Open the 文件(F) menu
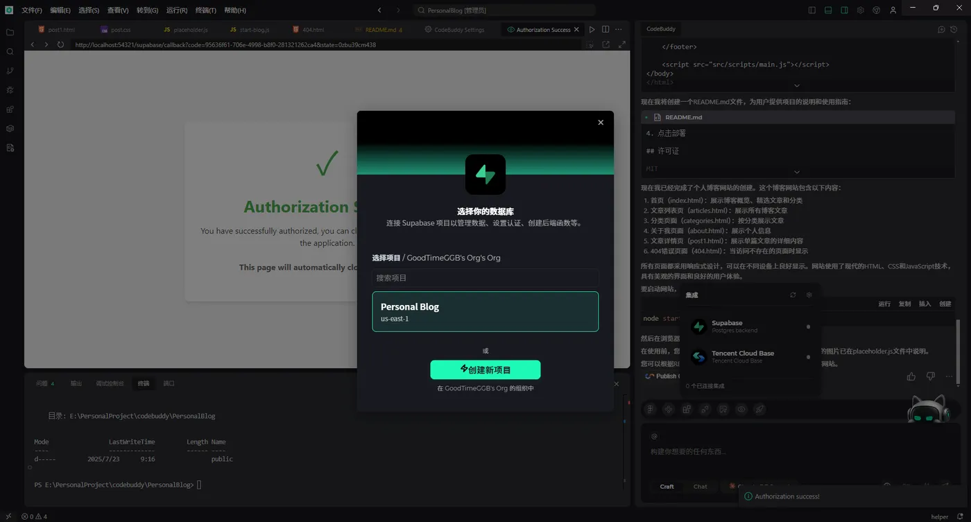The image size is (971, 522). pyautogui.click(x=32, y=10)
